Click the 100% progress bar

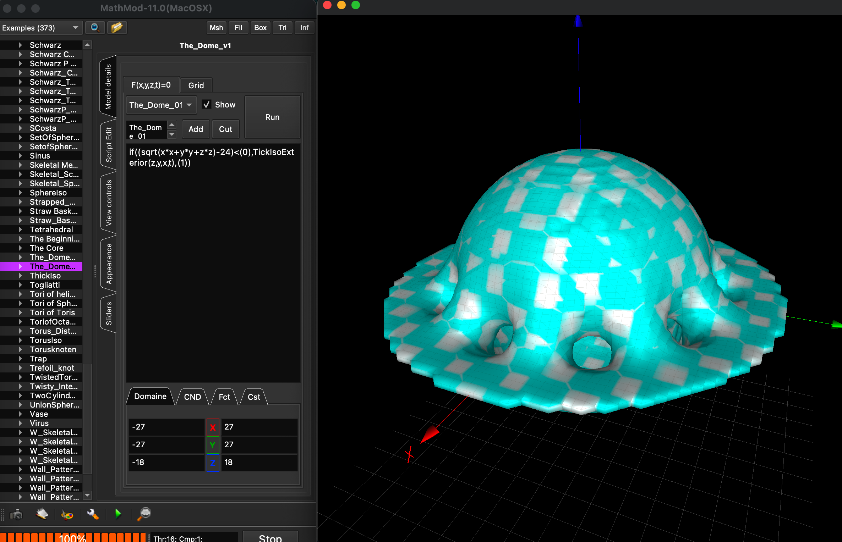click(x=73, y=537)
